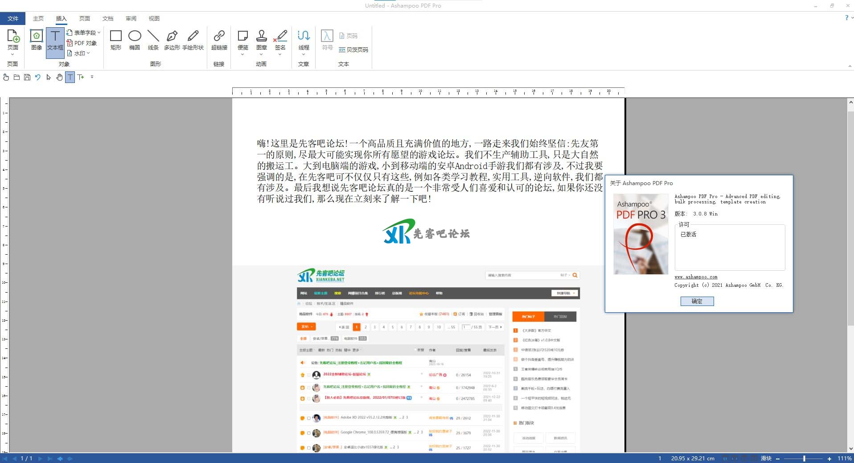Screen dimensions: 854x463
Task: Click the 确定 button in About dialog
Action: (x=697, y=302)
